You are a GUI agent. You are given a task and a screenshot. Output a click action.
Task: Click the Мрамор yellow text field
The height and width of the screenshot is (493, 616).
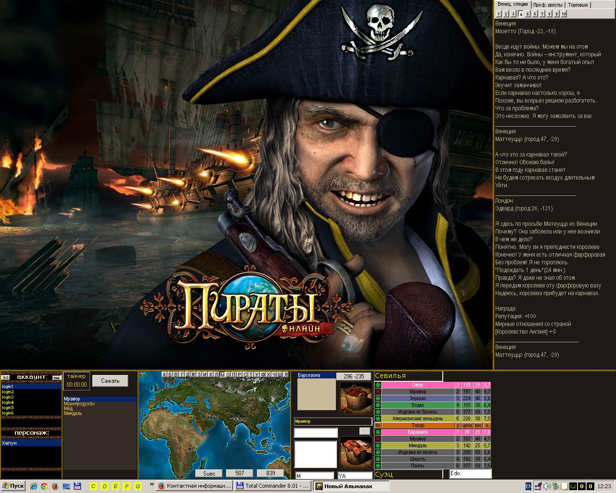coord(333,421)
